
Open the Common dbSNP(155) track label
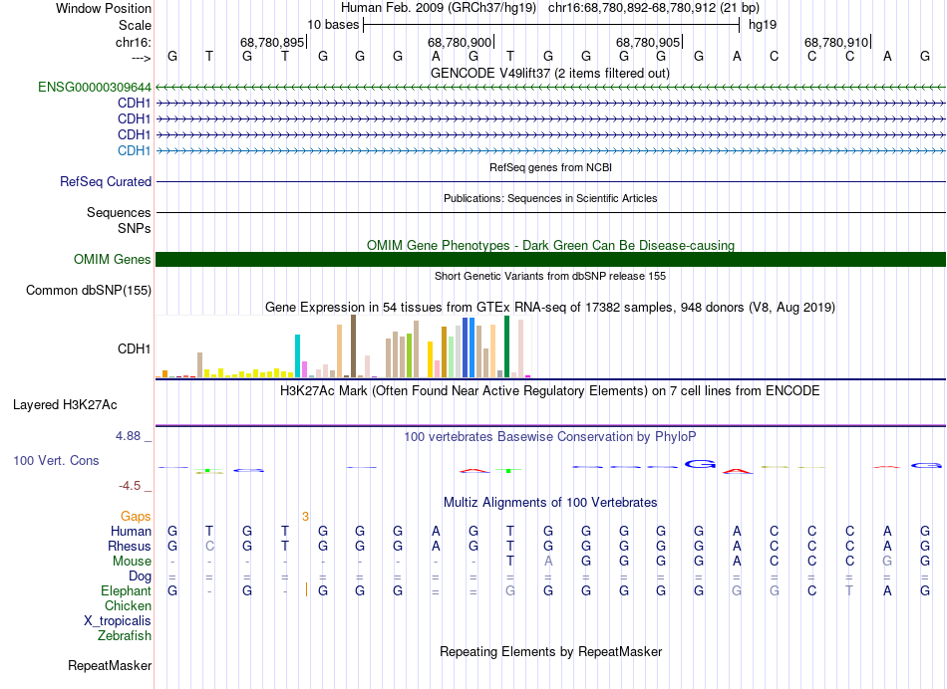88,291
